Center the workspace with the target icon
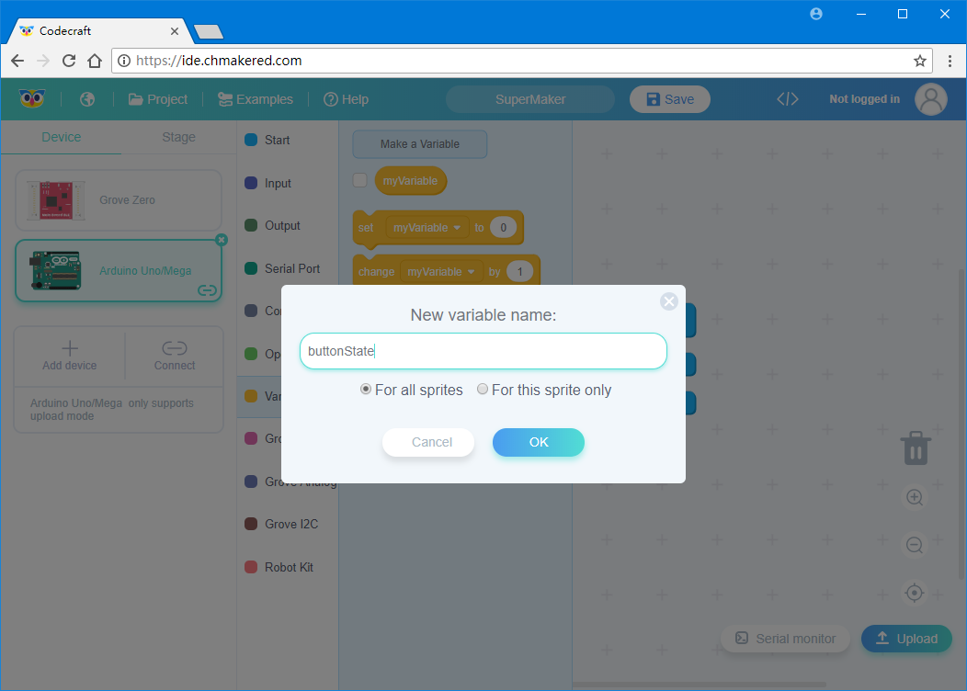 coord(915,593)
